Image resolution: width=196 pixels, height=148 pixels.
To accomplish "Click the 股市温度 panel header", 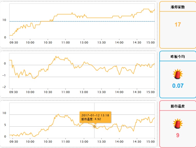I will 178,106.
